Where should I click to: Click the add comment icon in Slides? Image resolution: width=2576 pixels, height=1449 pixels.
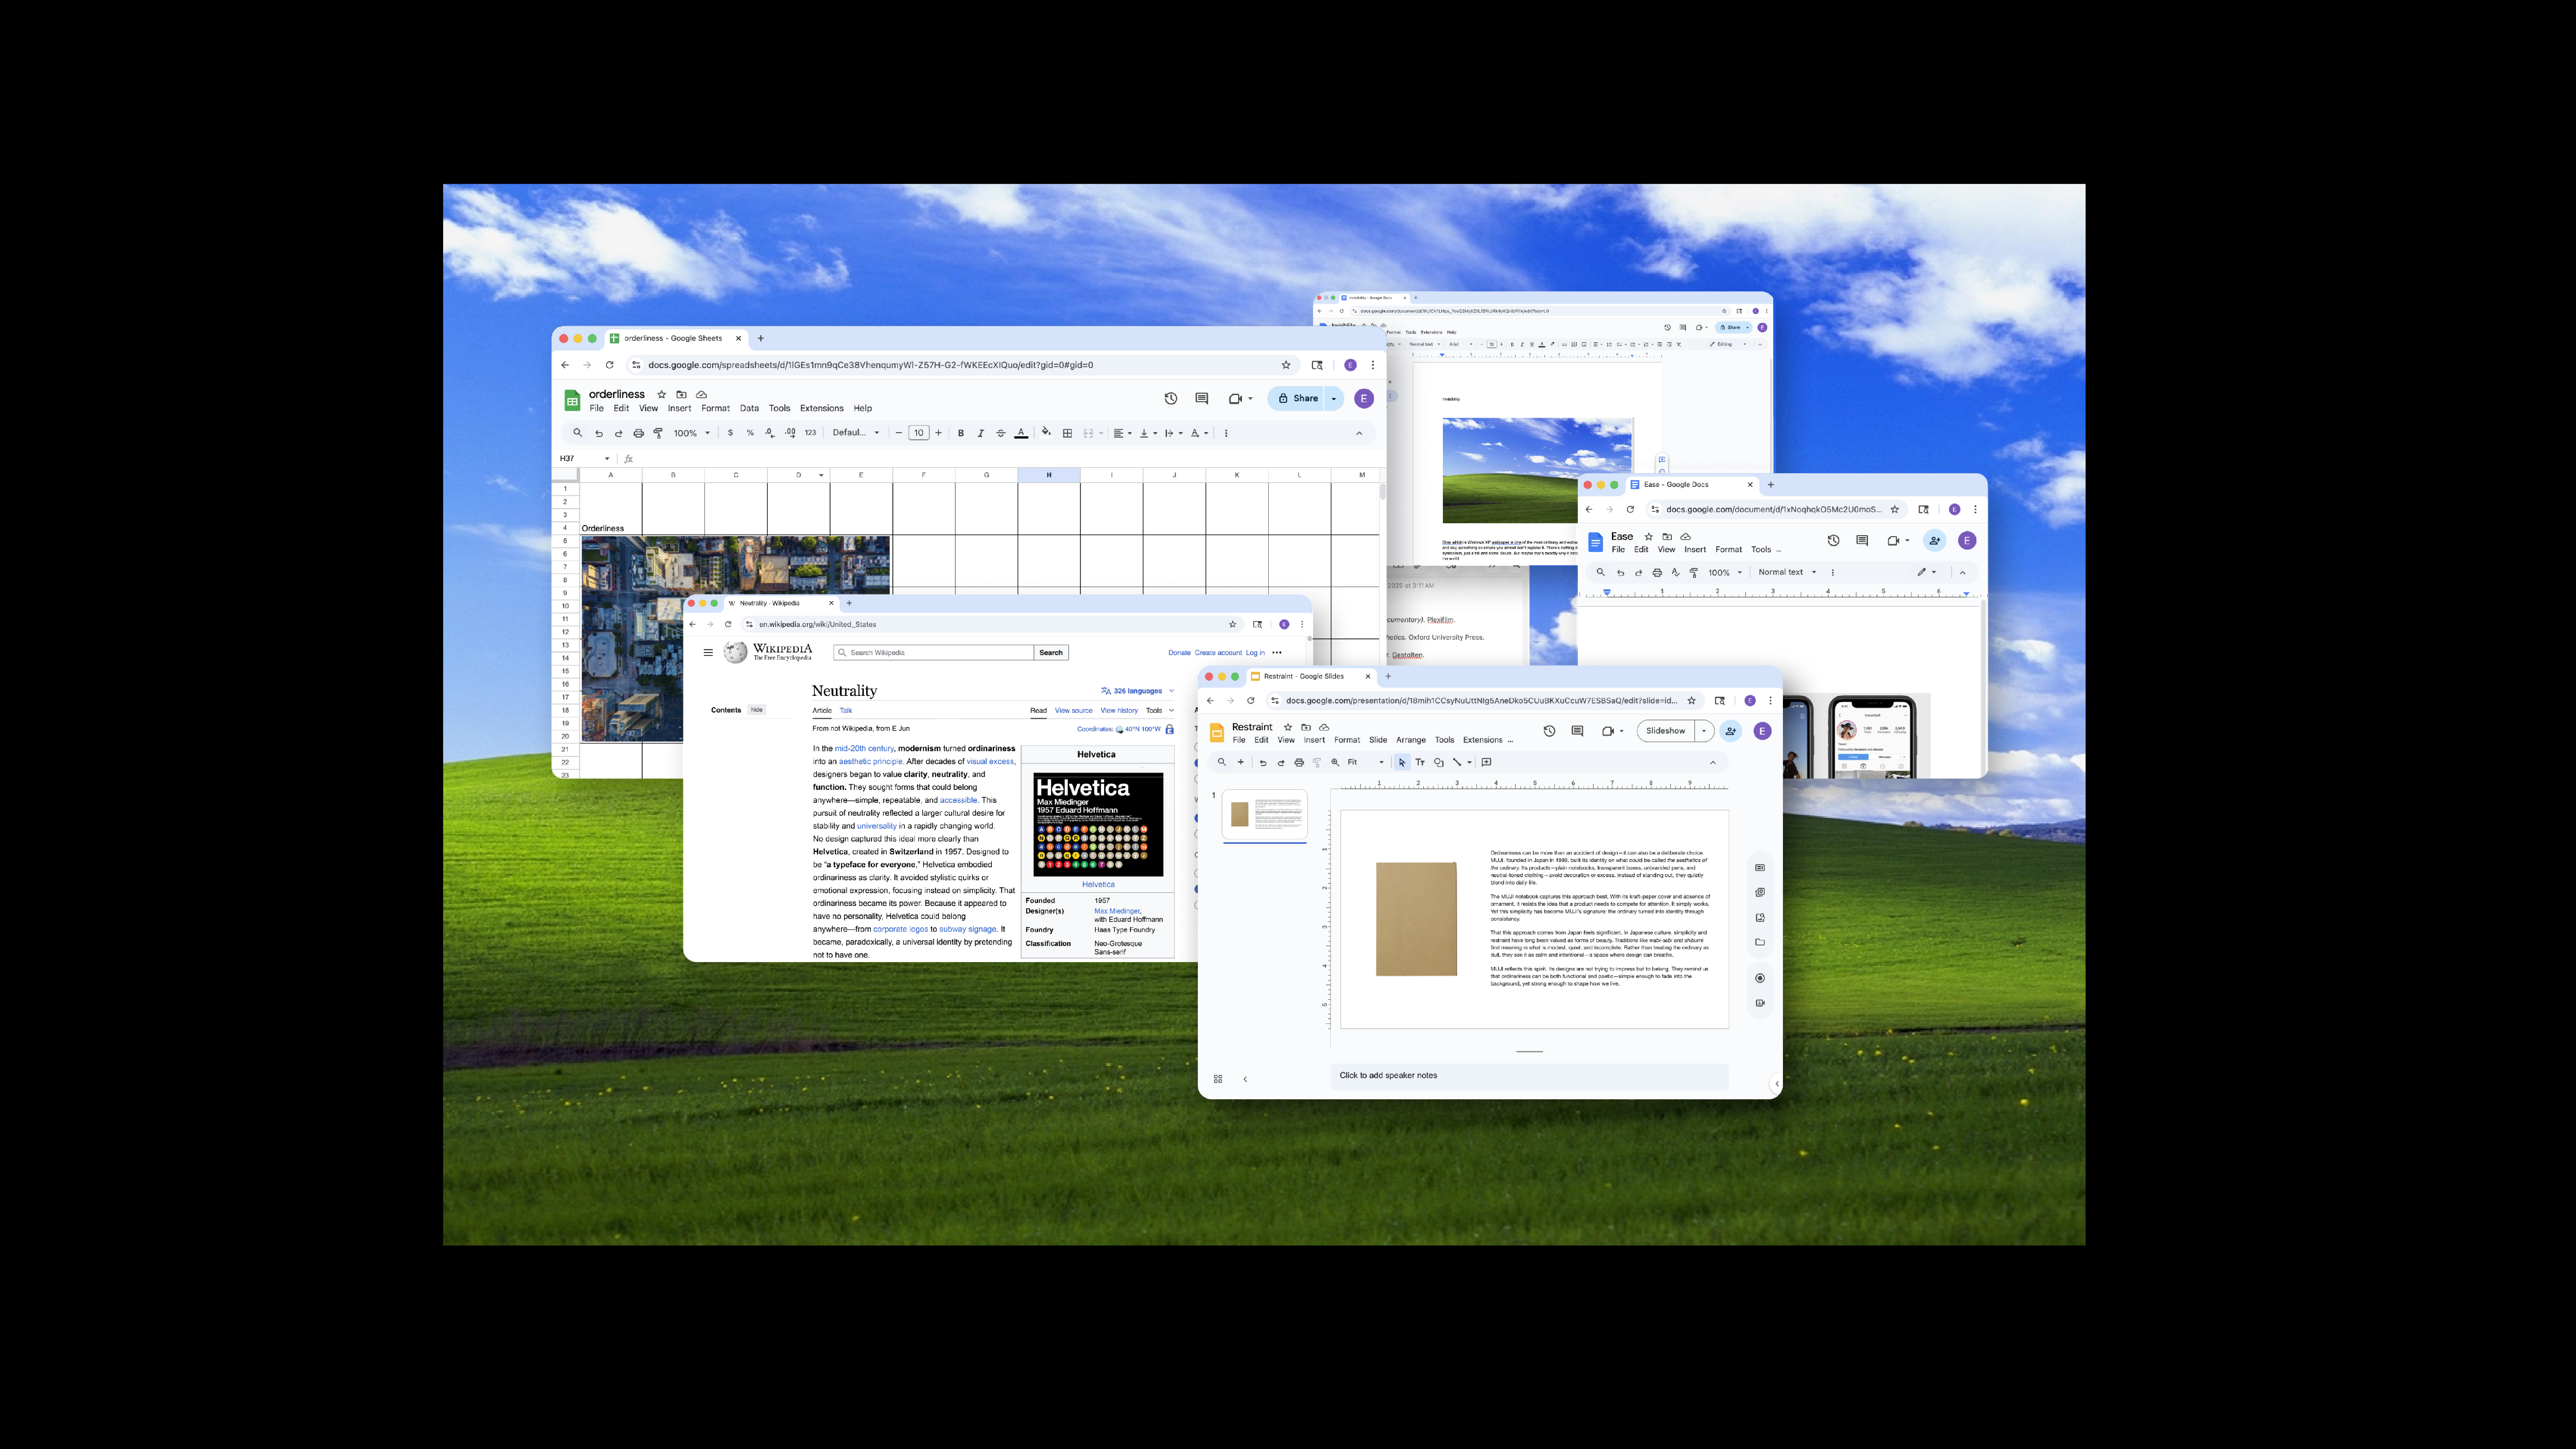[x=1487, y=762]
